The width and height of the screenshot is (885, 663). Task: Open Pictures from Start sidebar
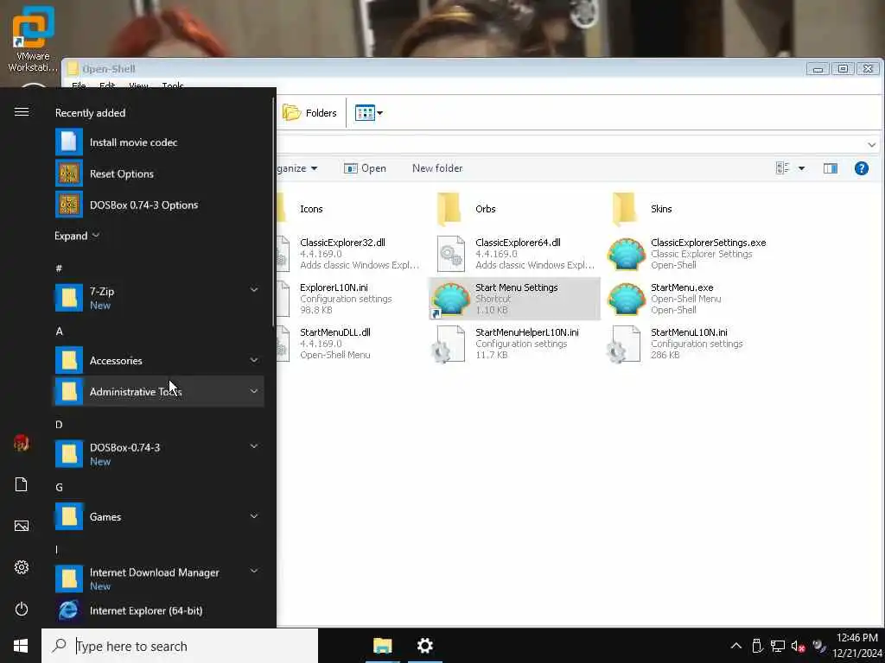tap(22, 526)
